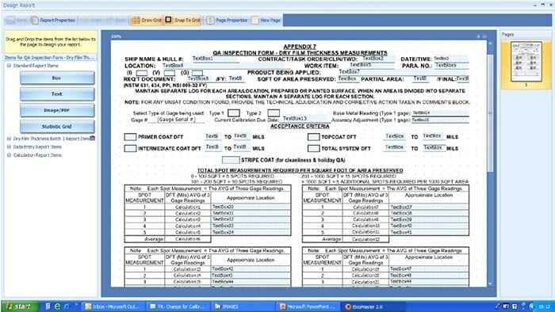The image size is (555, 312).
Task: Check the Intermediate Coat DFT box
Action: point(130,148)
